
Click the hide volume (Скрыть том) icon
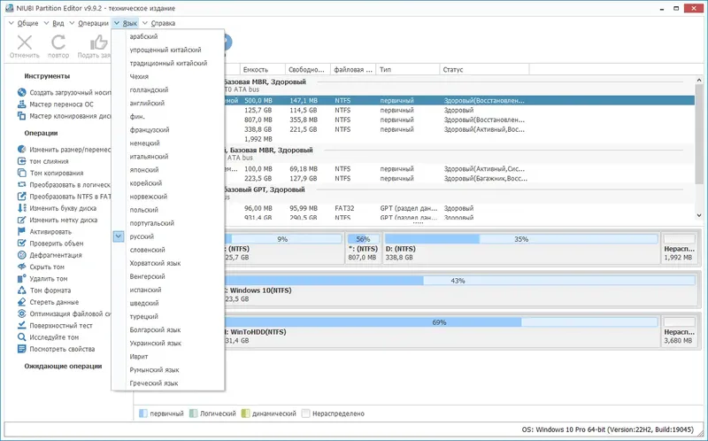click(x=21, y=267)
